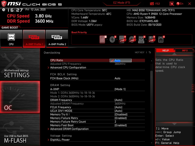Open the Motherboard SETTINGS section

20,64
